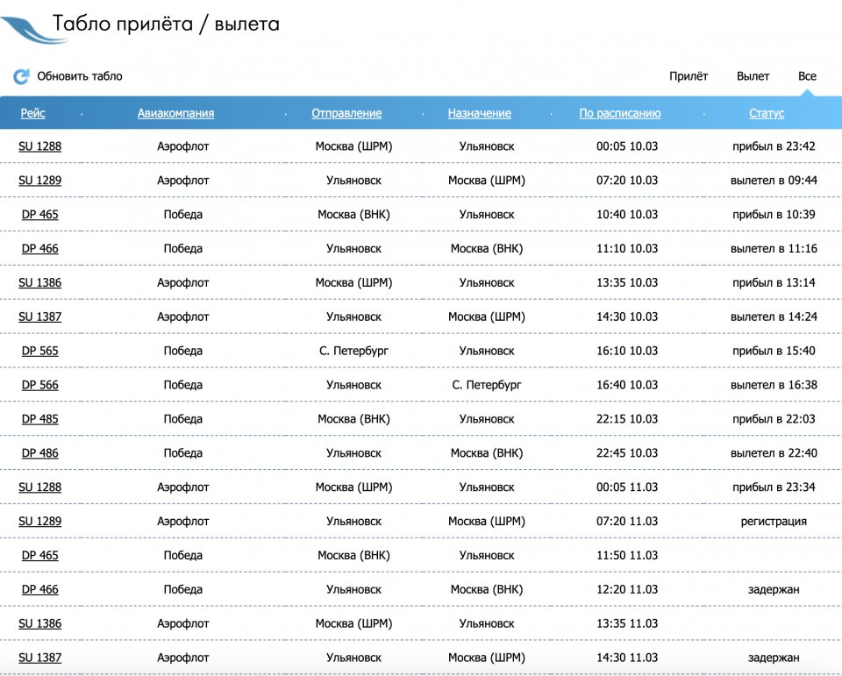Sort by 'Статус' column header
Screen dimensions: 842x676
tap(767, 113)
